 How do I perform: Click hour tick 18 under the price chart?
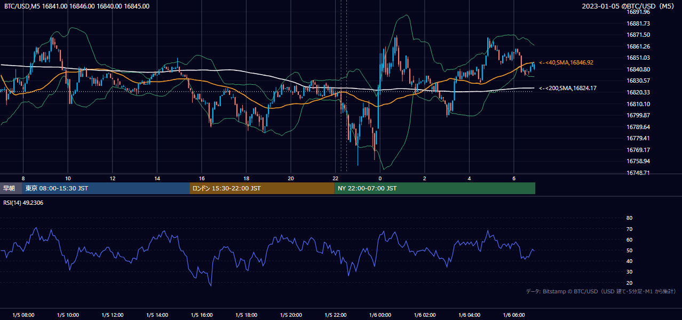click(x=247, y=178)
